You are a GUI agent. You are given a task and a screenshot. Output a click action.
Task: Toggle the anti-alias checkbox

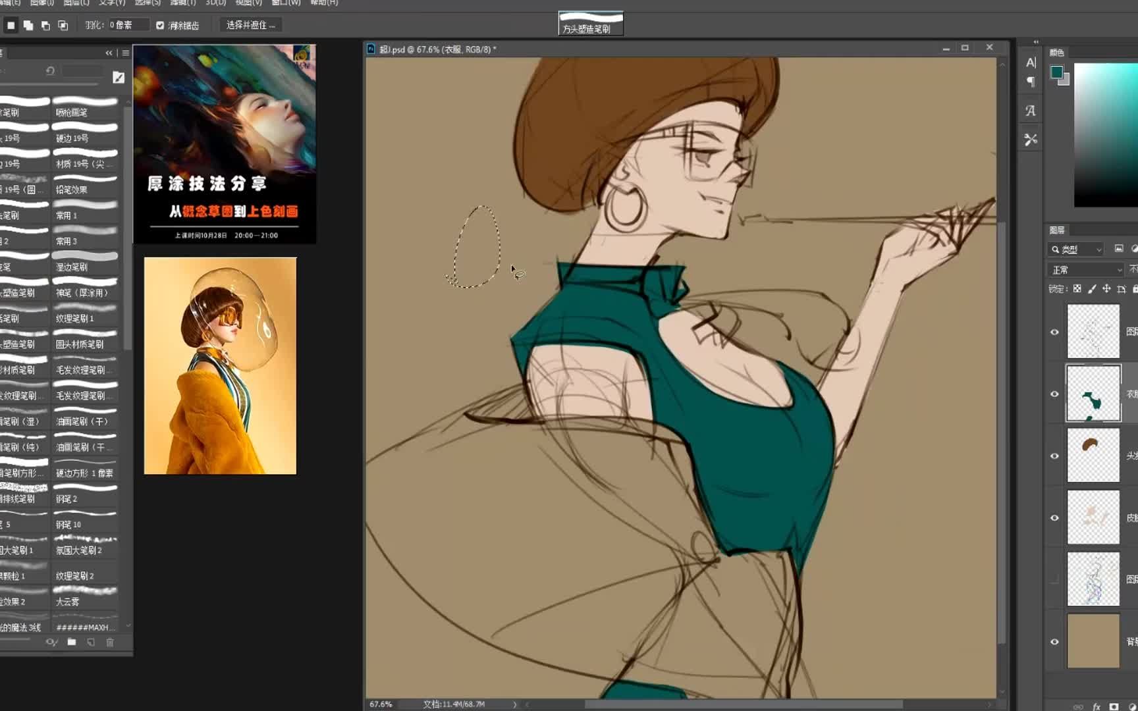pyautogui.click(x=160, y=25)
